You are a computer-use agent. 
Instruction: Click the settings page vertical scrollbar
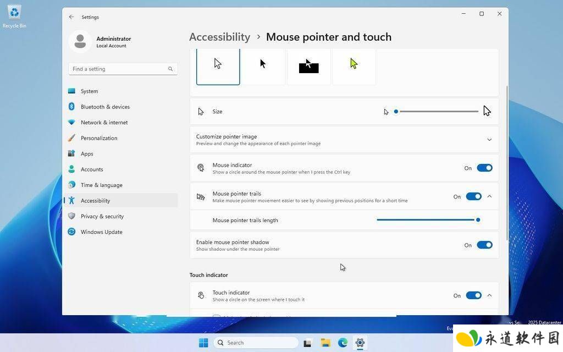tap(506, 163)
